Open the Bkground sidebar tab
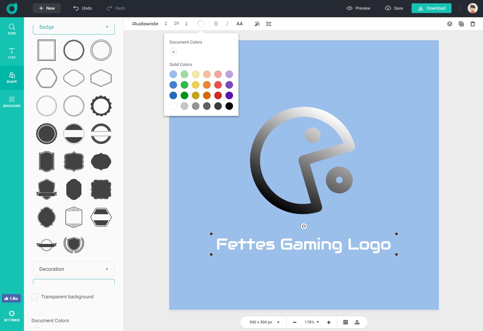The height and width of the screenshot is (331, 483). click(12, 102)
